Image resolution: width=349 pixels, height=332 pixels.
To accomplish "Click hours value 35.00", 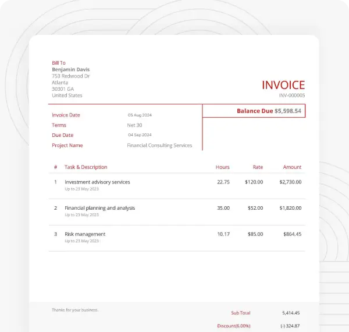I will pyautogui.click(x=223, y=208).
